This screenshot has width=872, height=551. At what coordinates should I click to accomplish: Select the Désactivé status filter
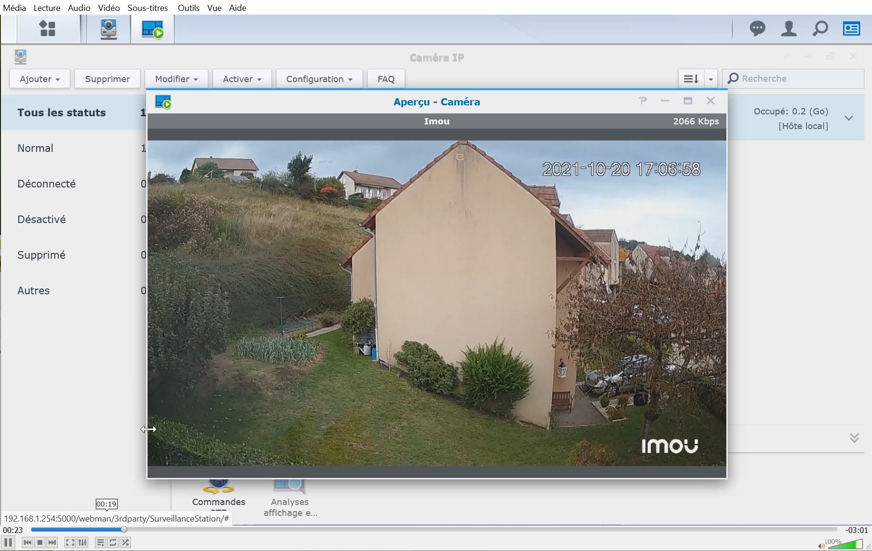[74, 219]
